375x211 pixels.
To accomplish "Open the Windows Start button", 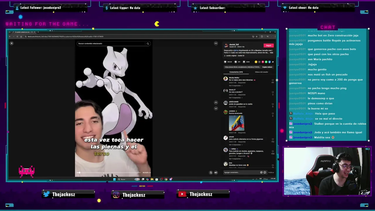I will [x=115, y=179].
